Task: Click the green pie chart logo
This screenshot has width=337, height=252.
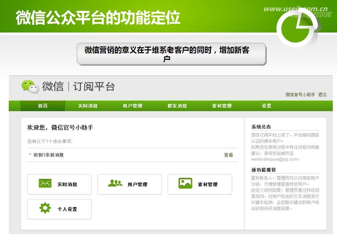Action: (x=297, y=28)
